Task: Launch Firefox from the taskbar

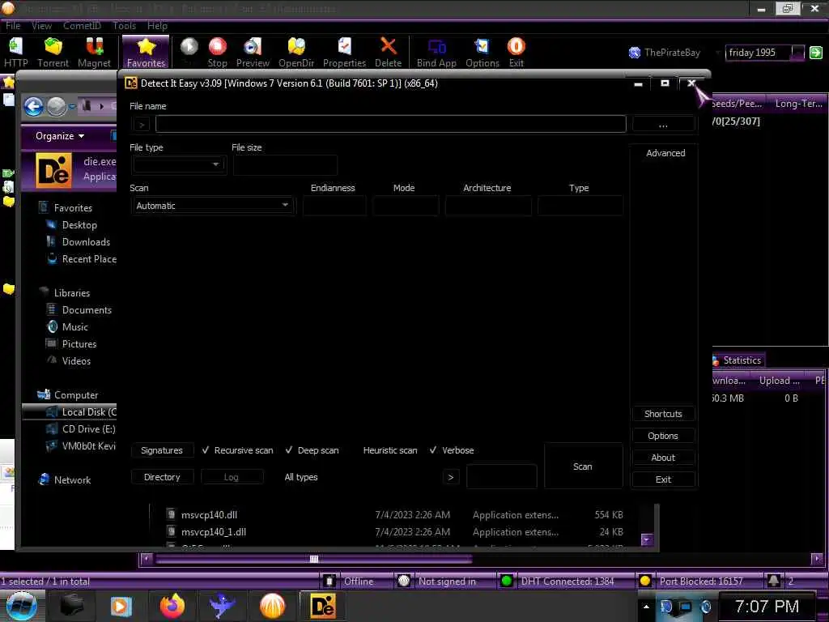Action: [172, 606]
